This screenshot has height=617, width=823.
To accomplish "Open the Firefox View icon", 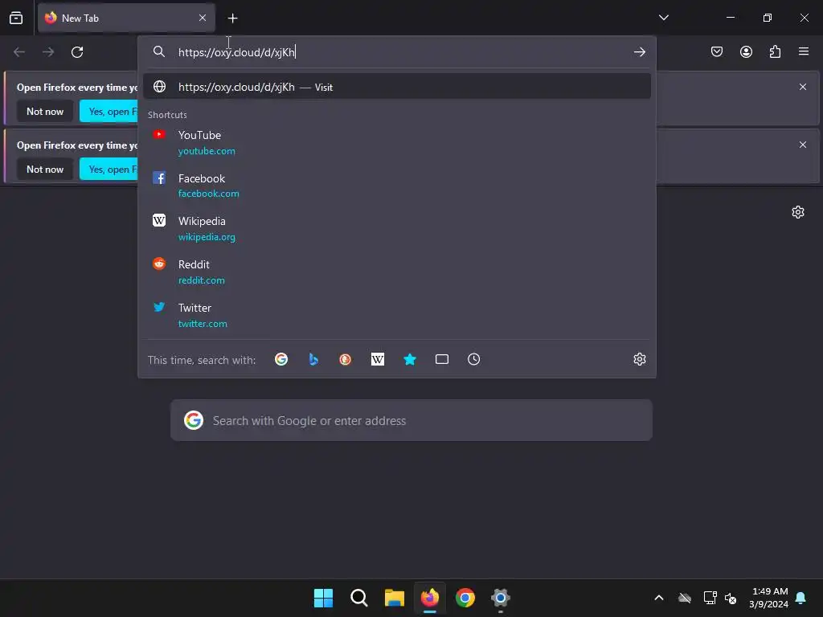I will [16, 18].
